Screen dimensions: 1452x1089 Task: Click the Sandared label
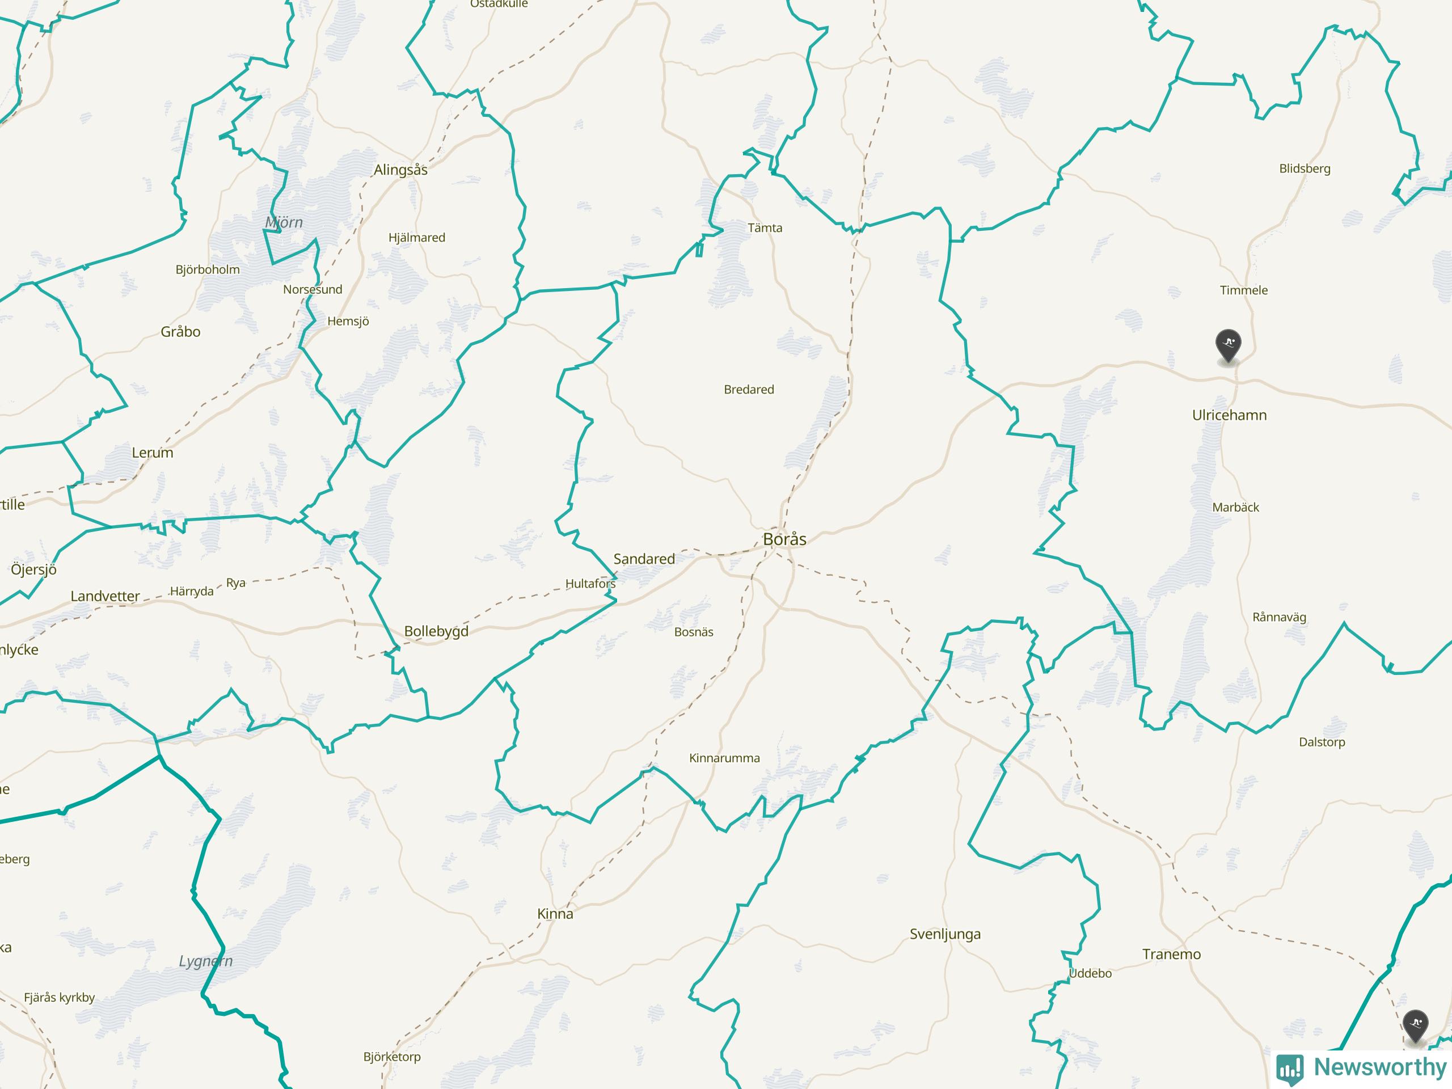click(644, 559)
